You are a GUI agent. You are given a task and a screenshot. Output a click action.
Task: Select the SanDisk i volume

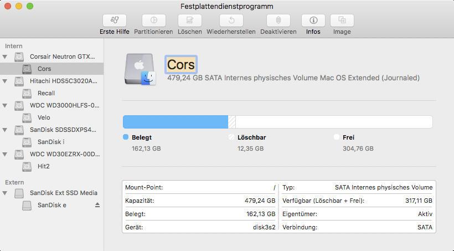click(52, 142)
